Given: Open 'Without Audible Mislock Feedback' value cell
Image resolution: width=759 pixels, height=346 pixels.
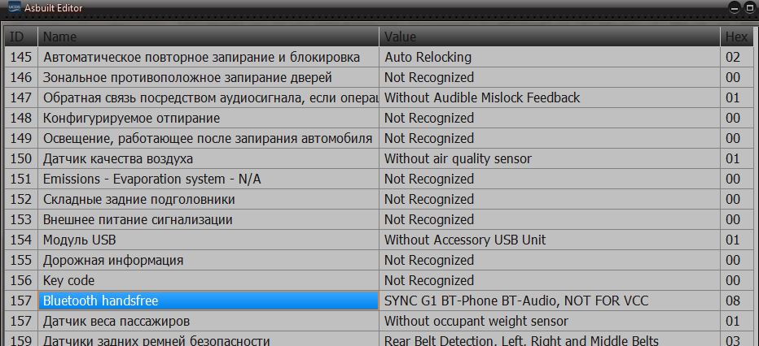Looking at the screenshot, I should (x=482, y=97).
